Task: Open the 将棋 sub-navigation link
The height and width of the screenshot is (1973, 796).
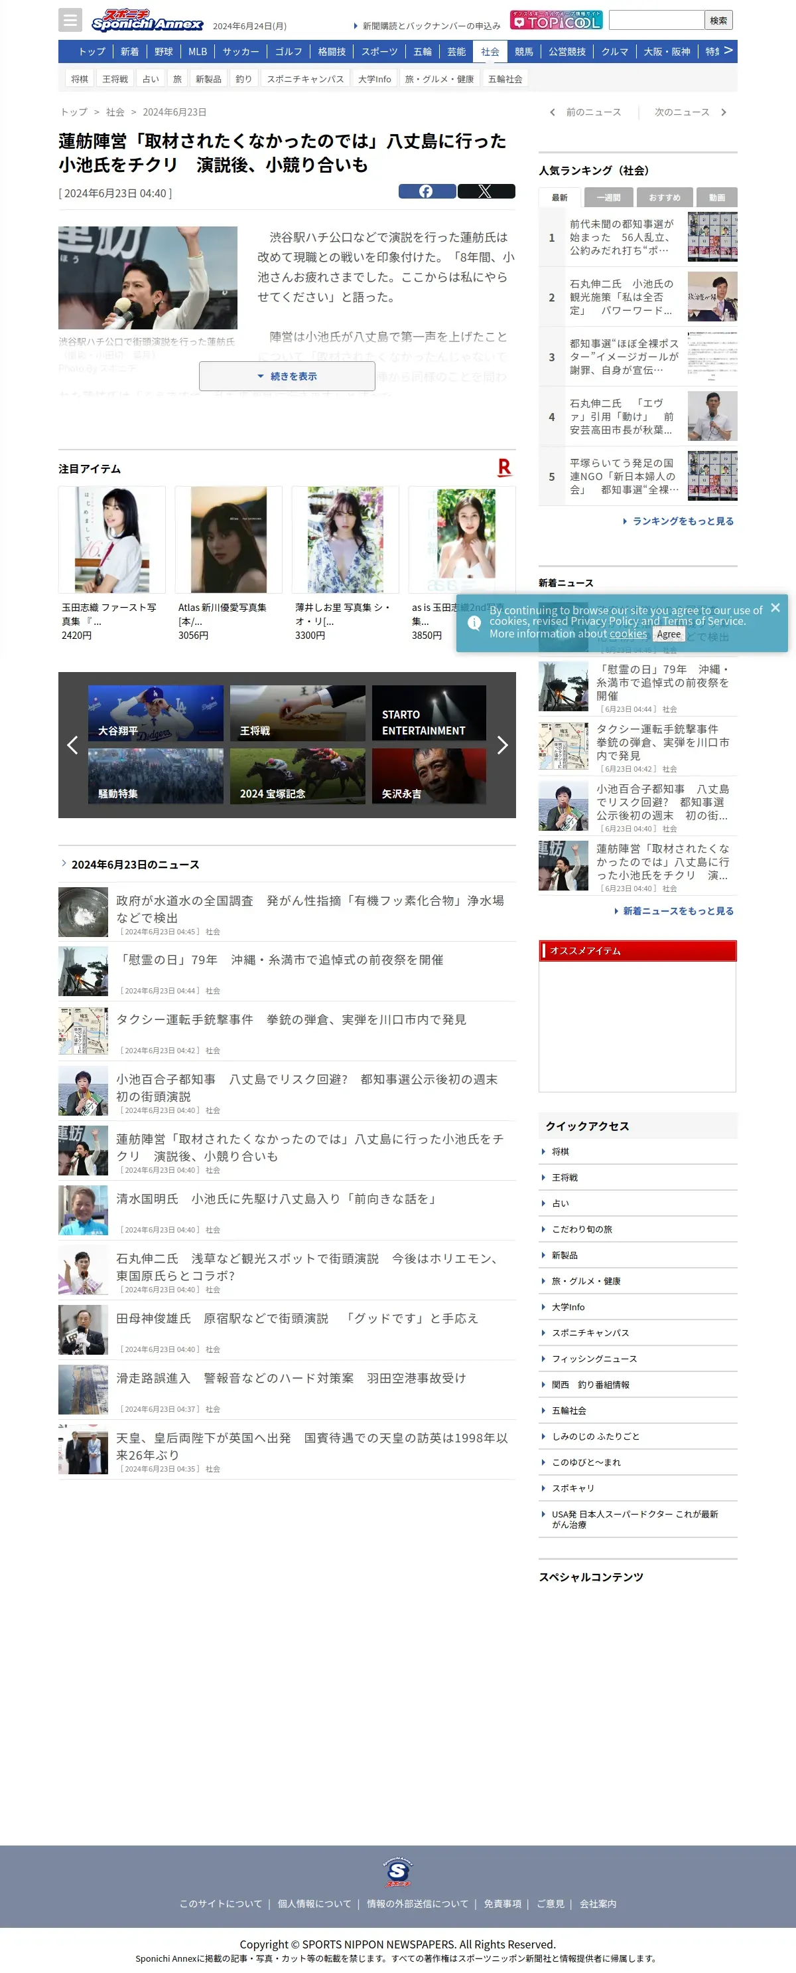Action: tap(80, 79)
